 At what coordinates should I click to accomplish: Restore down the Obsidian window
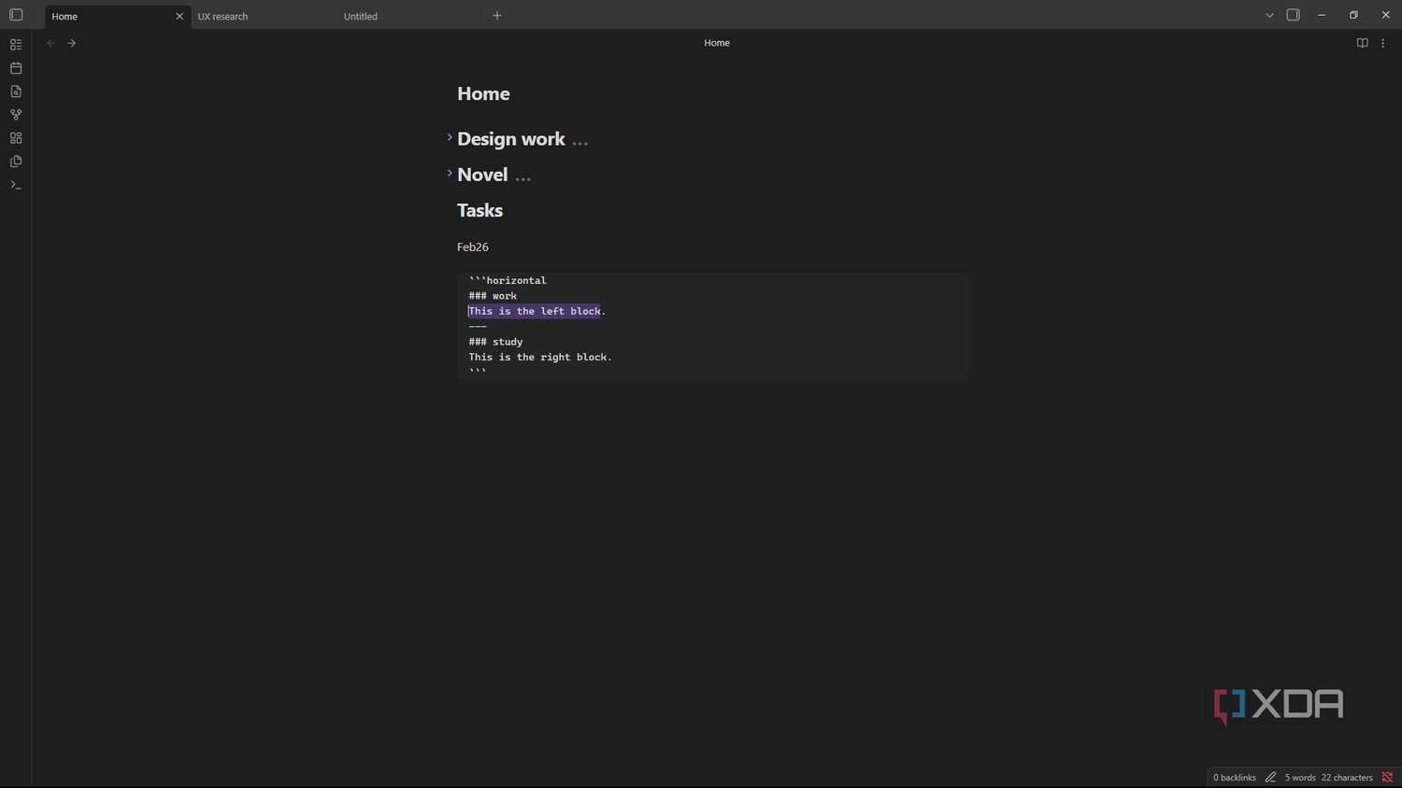pyautogui.click(x=1353, y=15)
